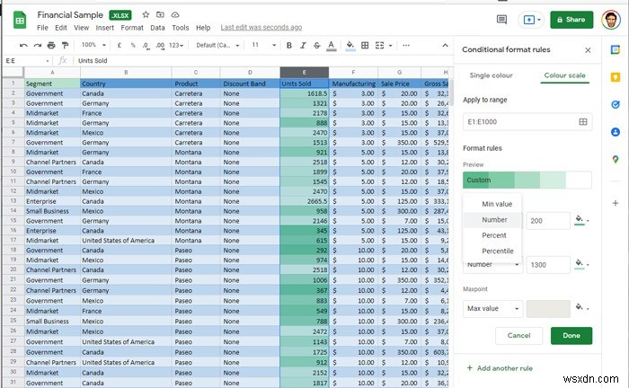Open the Edit menu

coord(61,28)
